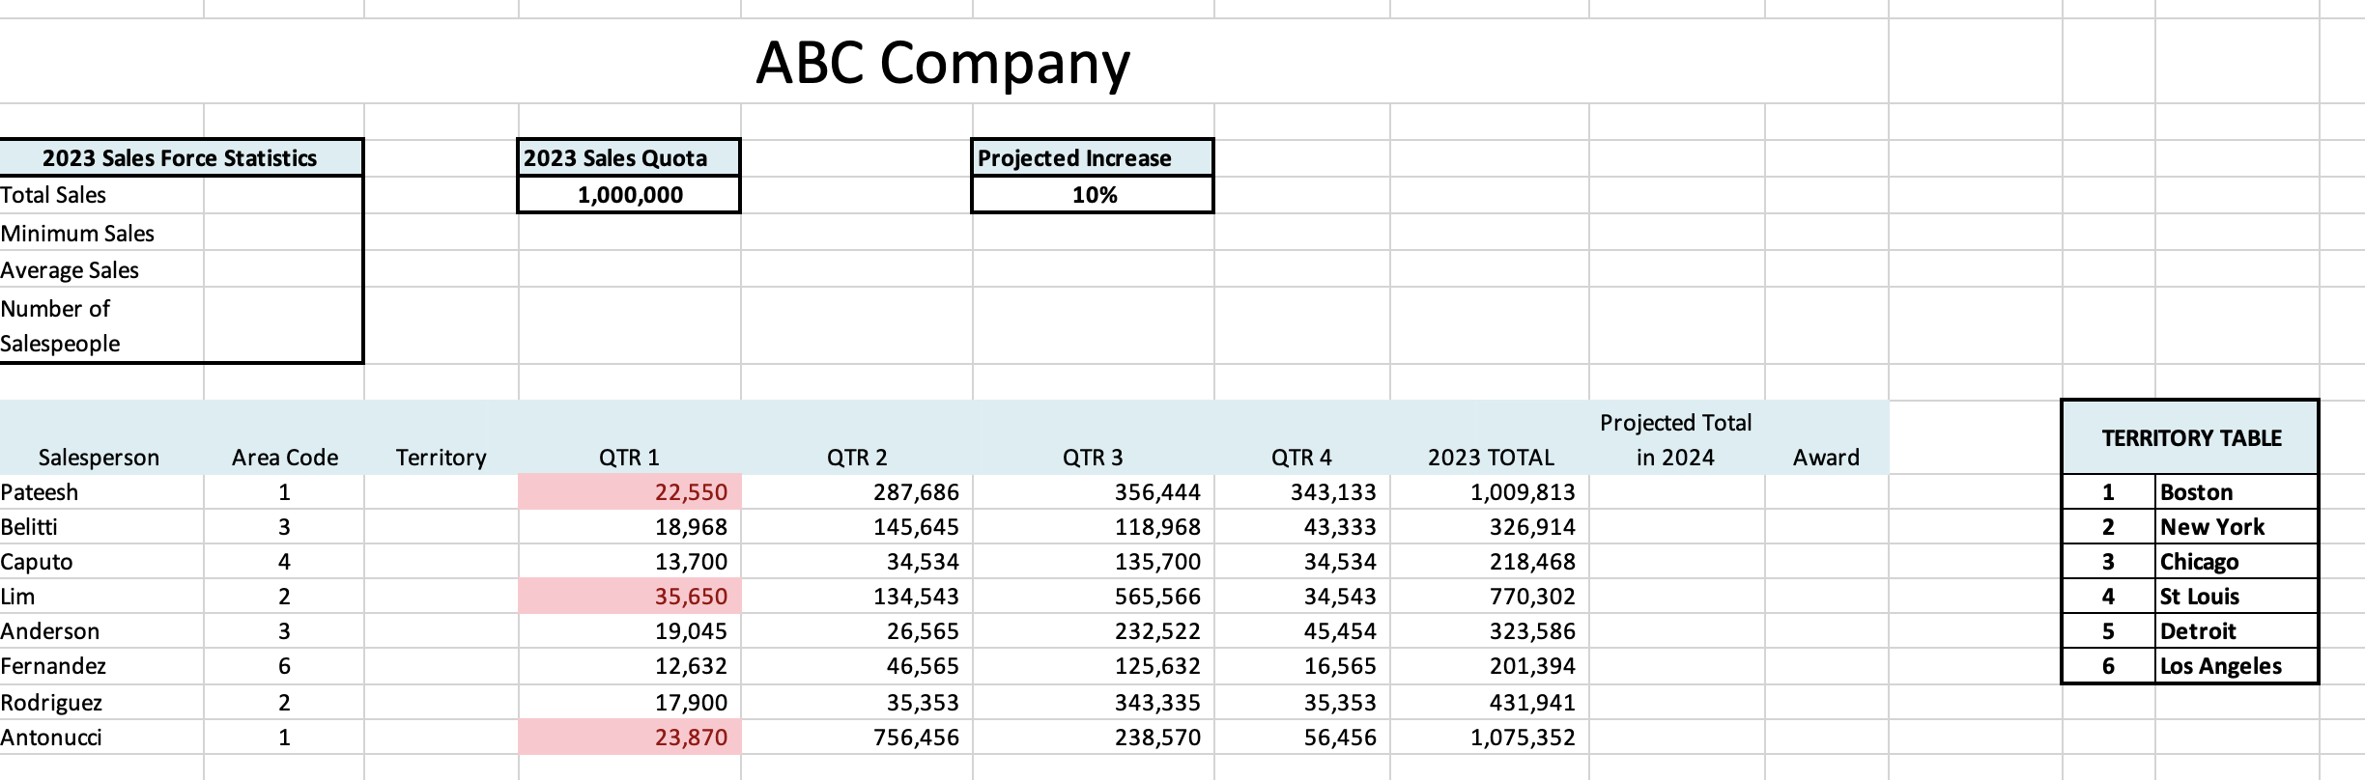Select 2023 total 431,941
Image resolution: width=2365 pixels, height=780 pixels.
click(1490, 702)
